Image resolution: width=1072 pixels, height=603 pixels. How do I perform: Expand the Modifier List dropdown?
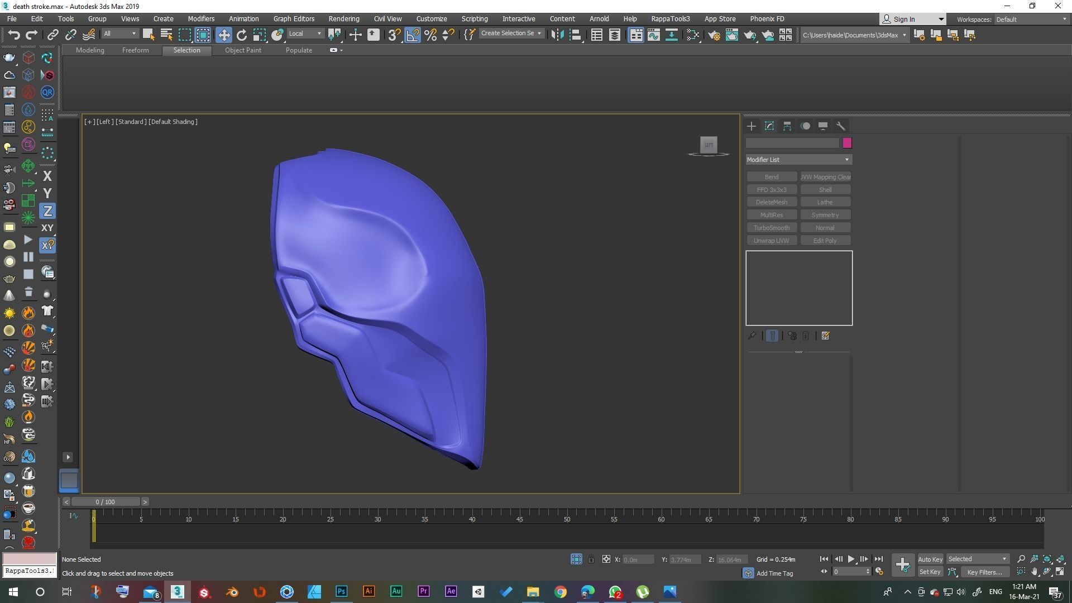[x=799, y=160]
